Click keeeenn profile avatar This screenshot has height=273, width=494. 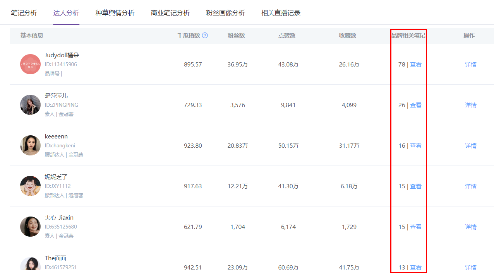[30, 145]
